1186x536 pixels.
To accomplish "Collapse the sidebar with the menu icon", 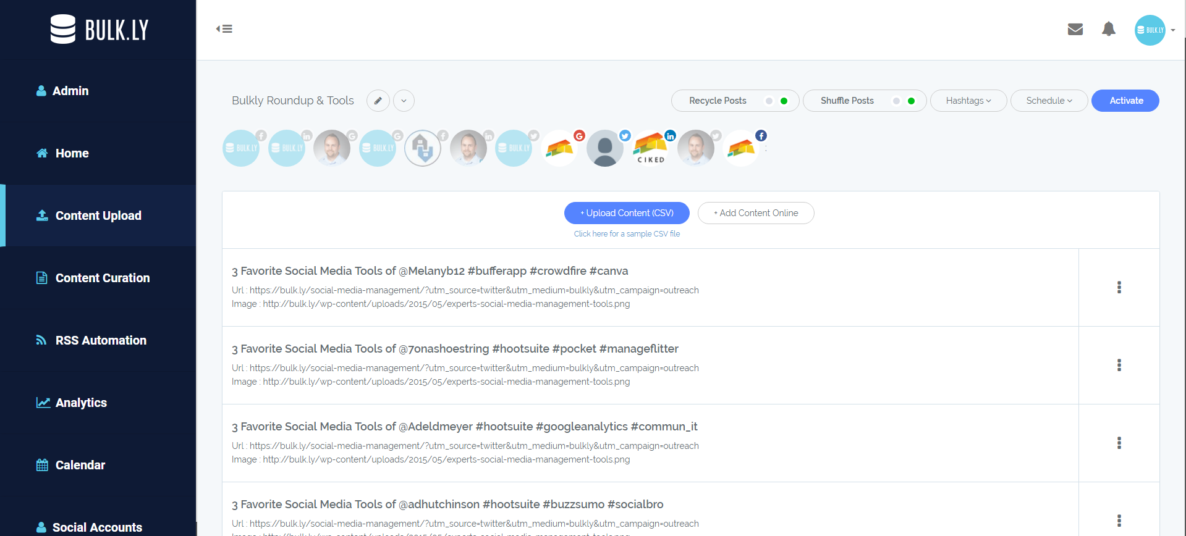I will coord(224,29).
